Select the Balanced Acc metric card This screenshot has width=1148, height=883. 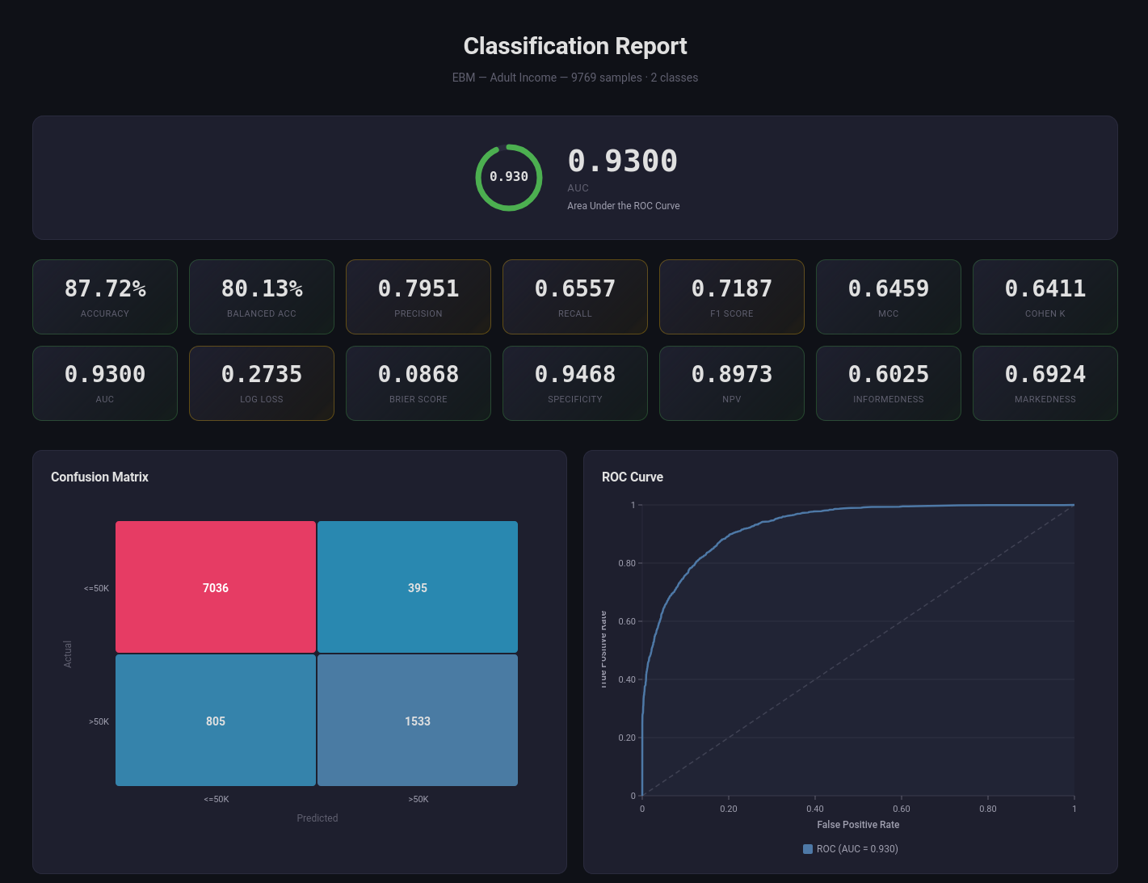pos(261,296)
